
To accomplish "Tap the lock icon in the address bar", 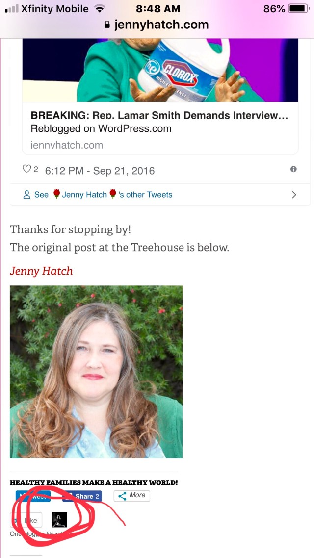I will click(107, 25).
